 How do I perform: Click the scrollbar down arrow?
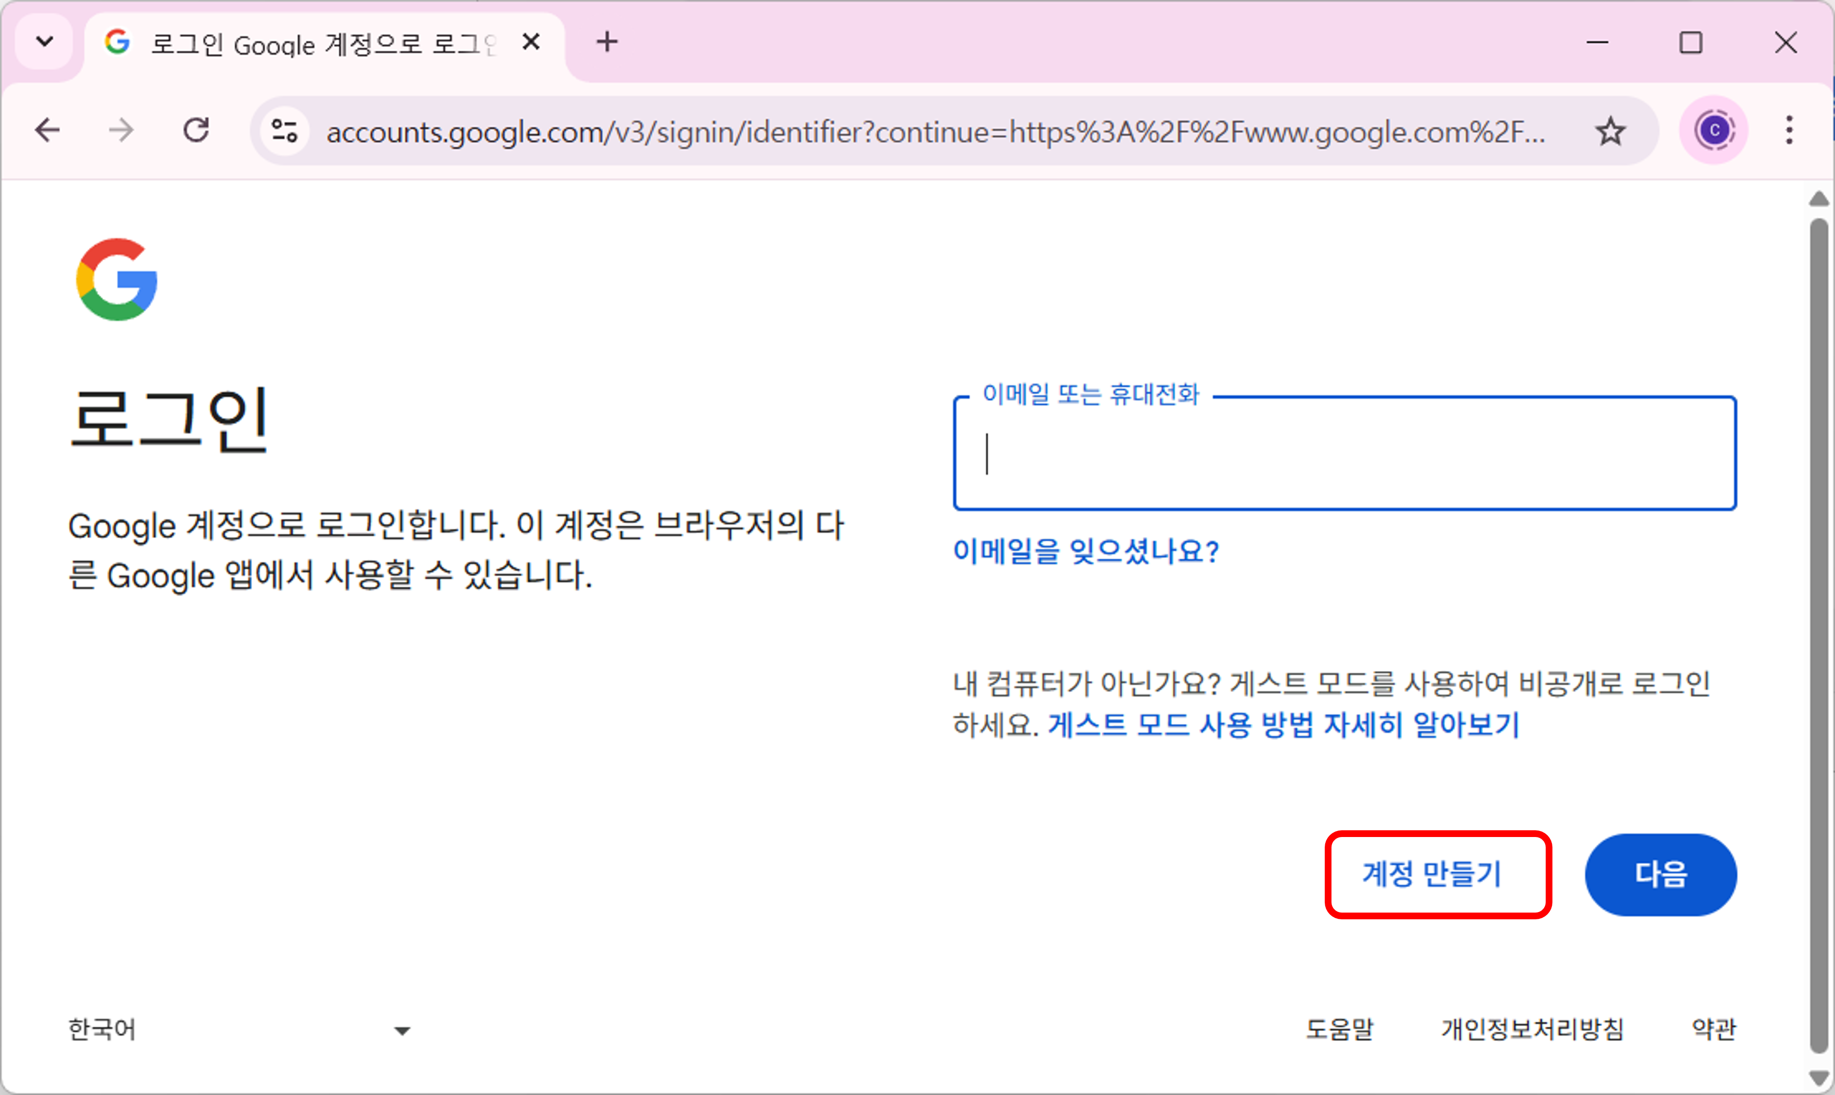(x=1818, y=1078)
